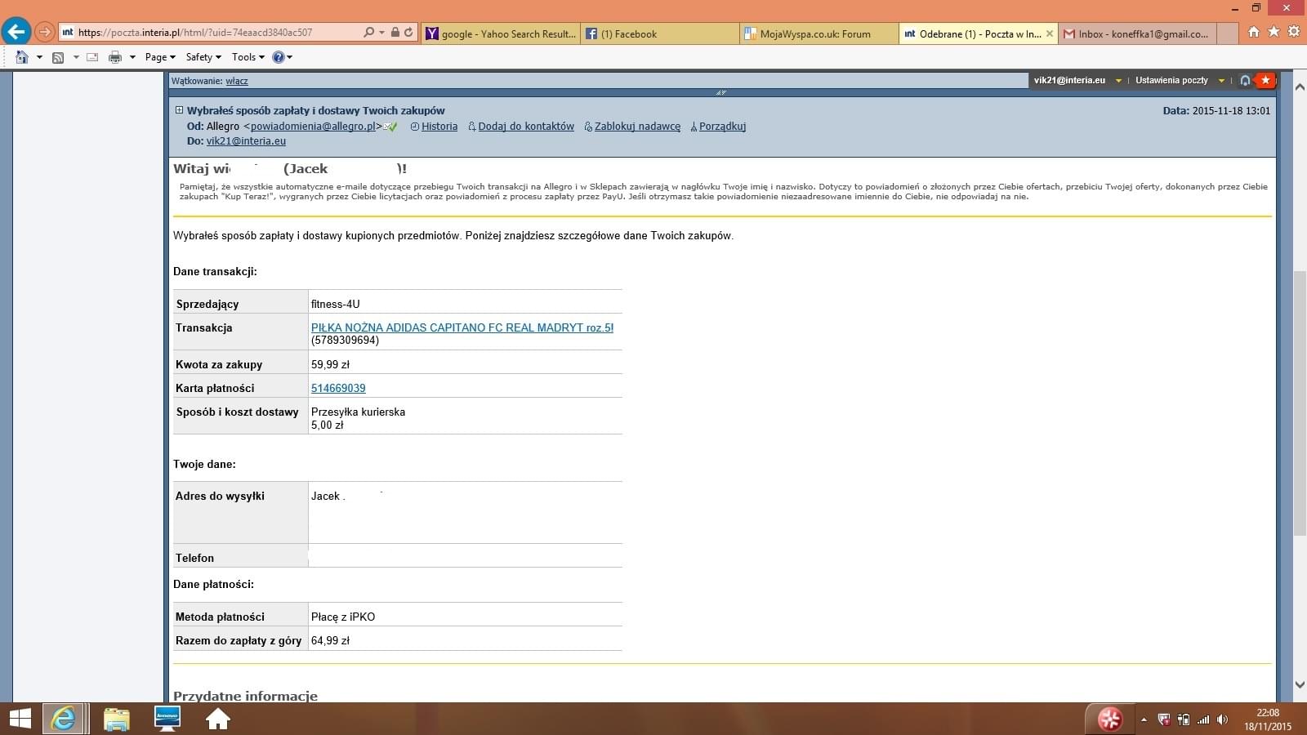Click Dodaj do kontaktów link
This screenshot has height=735, width=1307.
[526, 127]
